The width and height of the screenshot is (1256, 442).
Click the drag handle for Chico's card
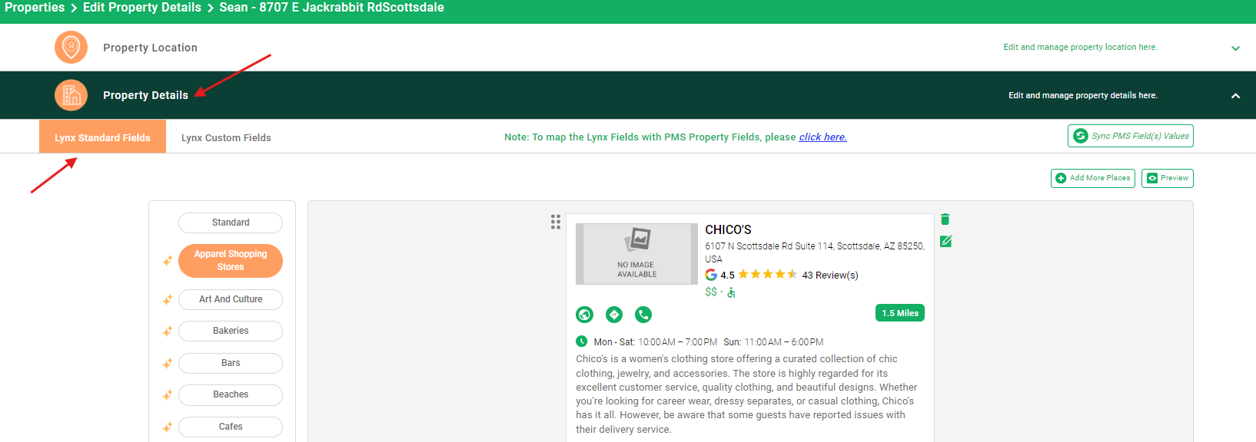click(556, 222)
